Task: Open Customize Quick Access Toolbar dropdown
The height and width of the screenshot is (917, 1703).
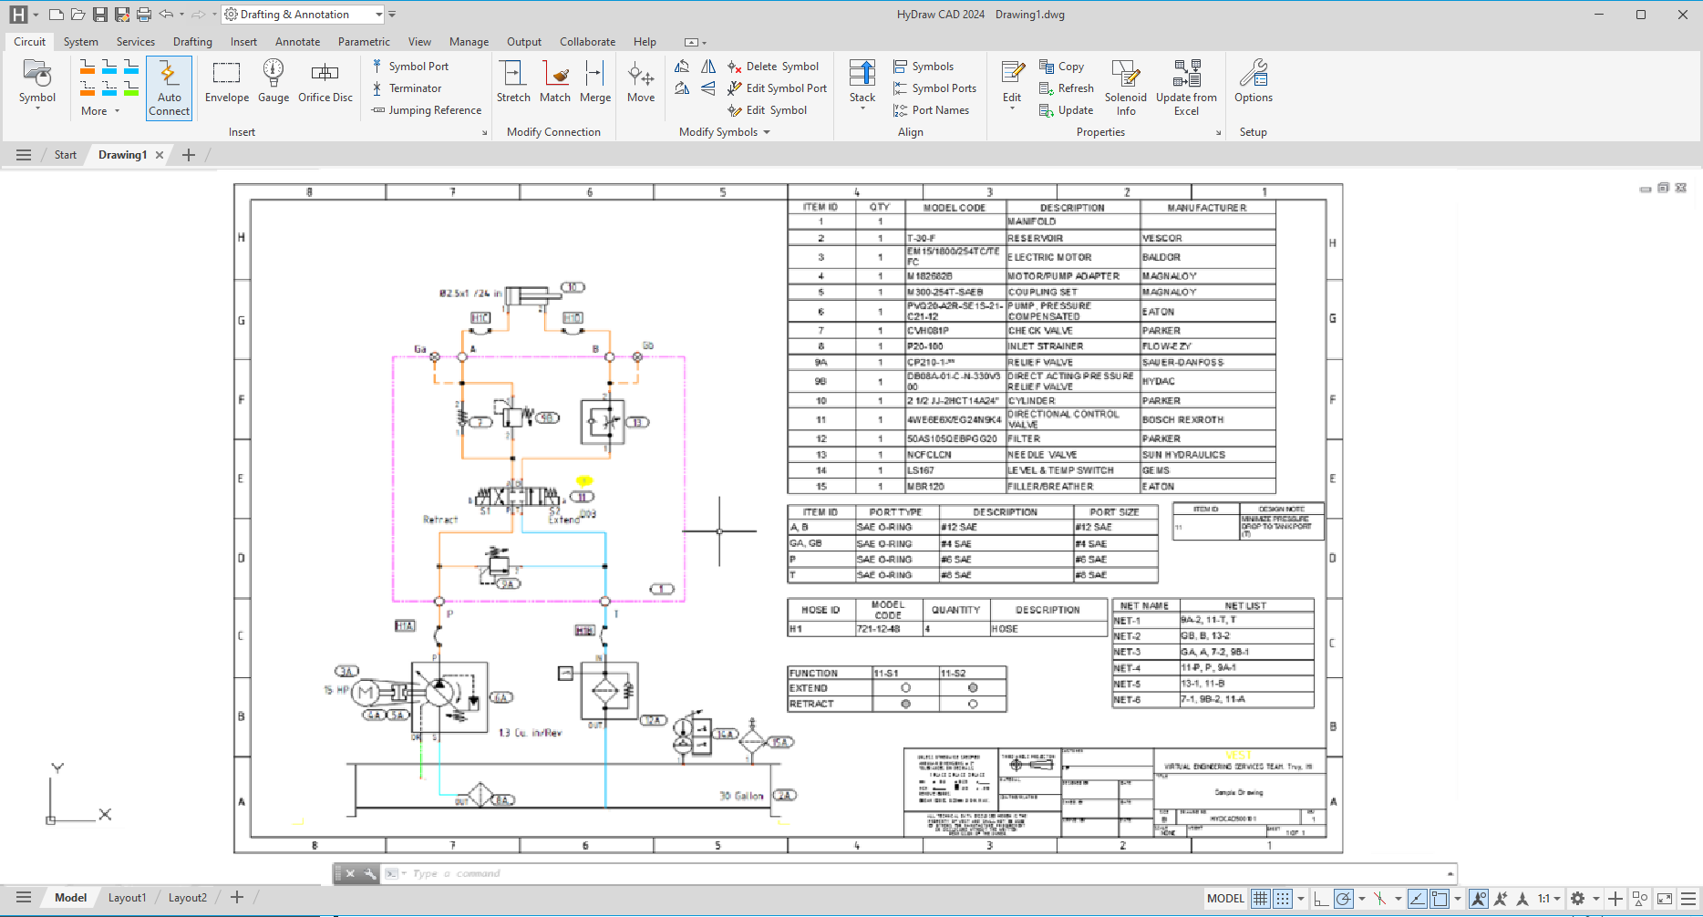Action: pyautogui.click(x=392, y=15)
